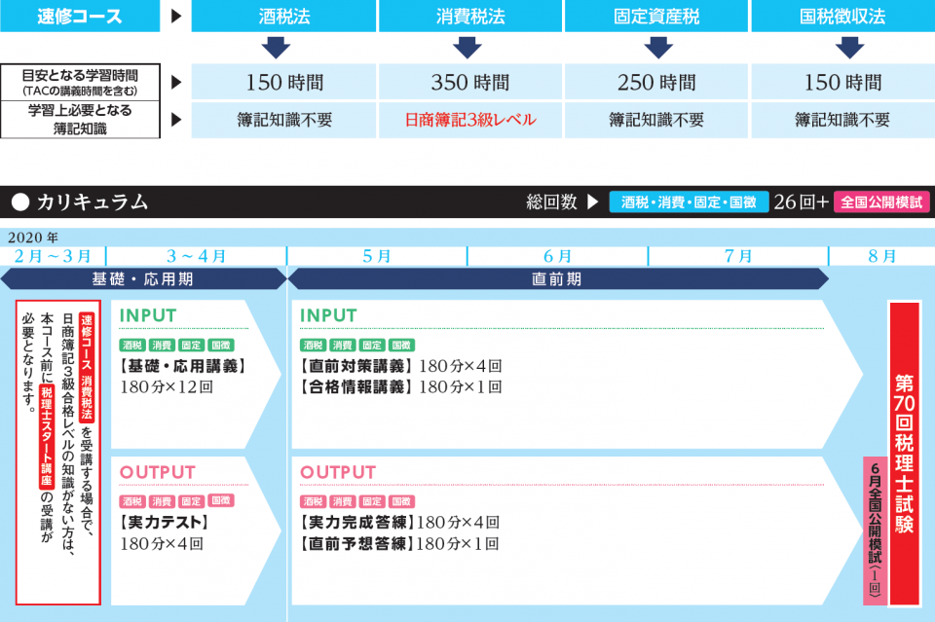Click the arrow next to 目安となる学習時間
Viewport: 935px width, 622px height.
click(175, 83)
